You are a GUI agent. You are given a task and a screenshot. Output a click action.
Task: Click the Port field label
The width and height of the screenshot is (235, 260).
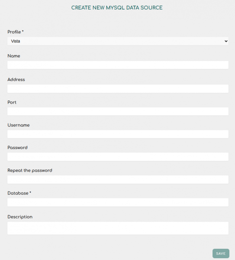click(12, 102)
